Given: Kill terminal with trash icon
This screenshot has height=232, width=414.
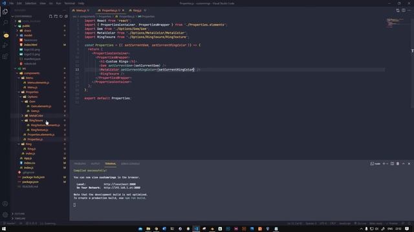Looking at the screenshot, I should pos(398,164).
